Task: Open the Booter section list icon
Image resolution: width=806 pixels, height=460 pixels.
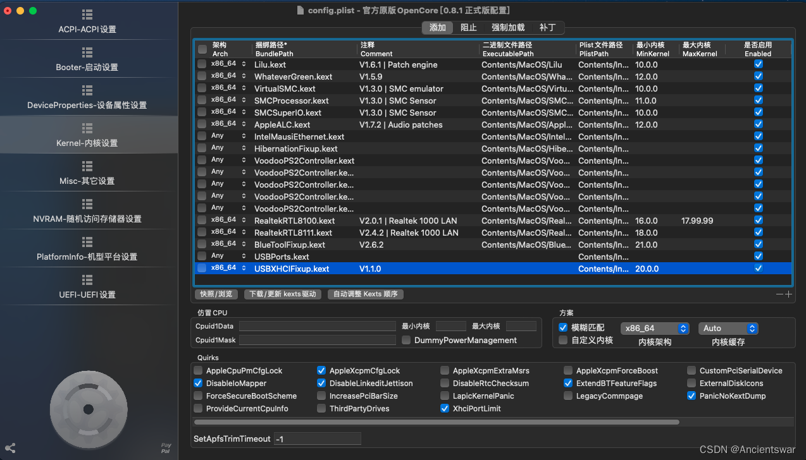Action: click(87, 53)
